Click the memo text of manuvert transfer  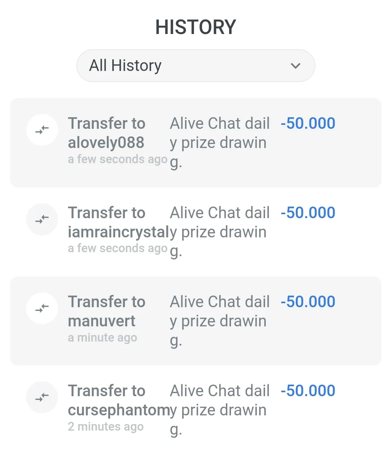[x=219, y=321]
